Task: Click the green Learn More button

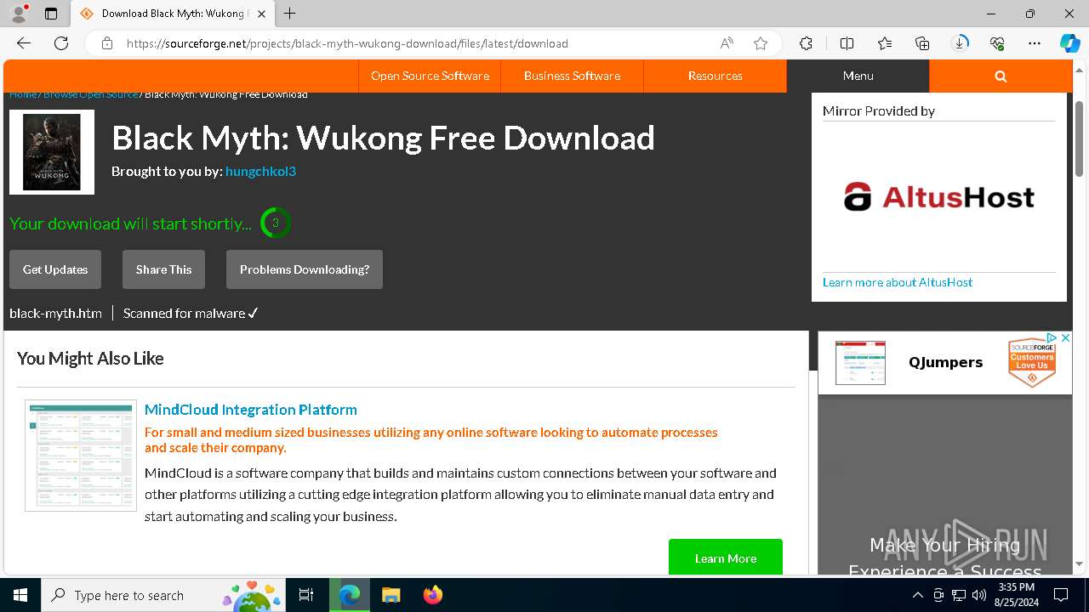Action: [726, 558]
